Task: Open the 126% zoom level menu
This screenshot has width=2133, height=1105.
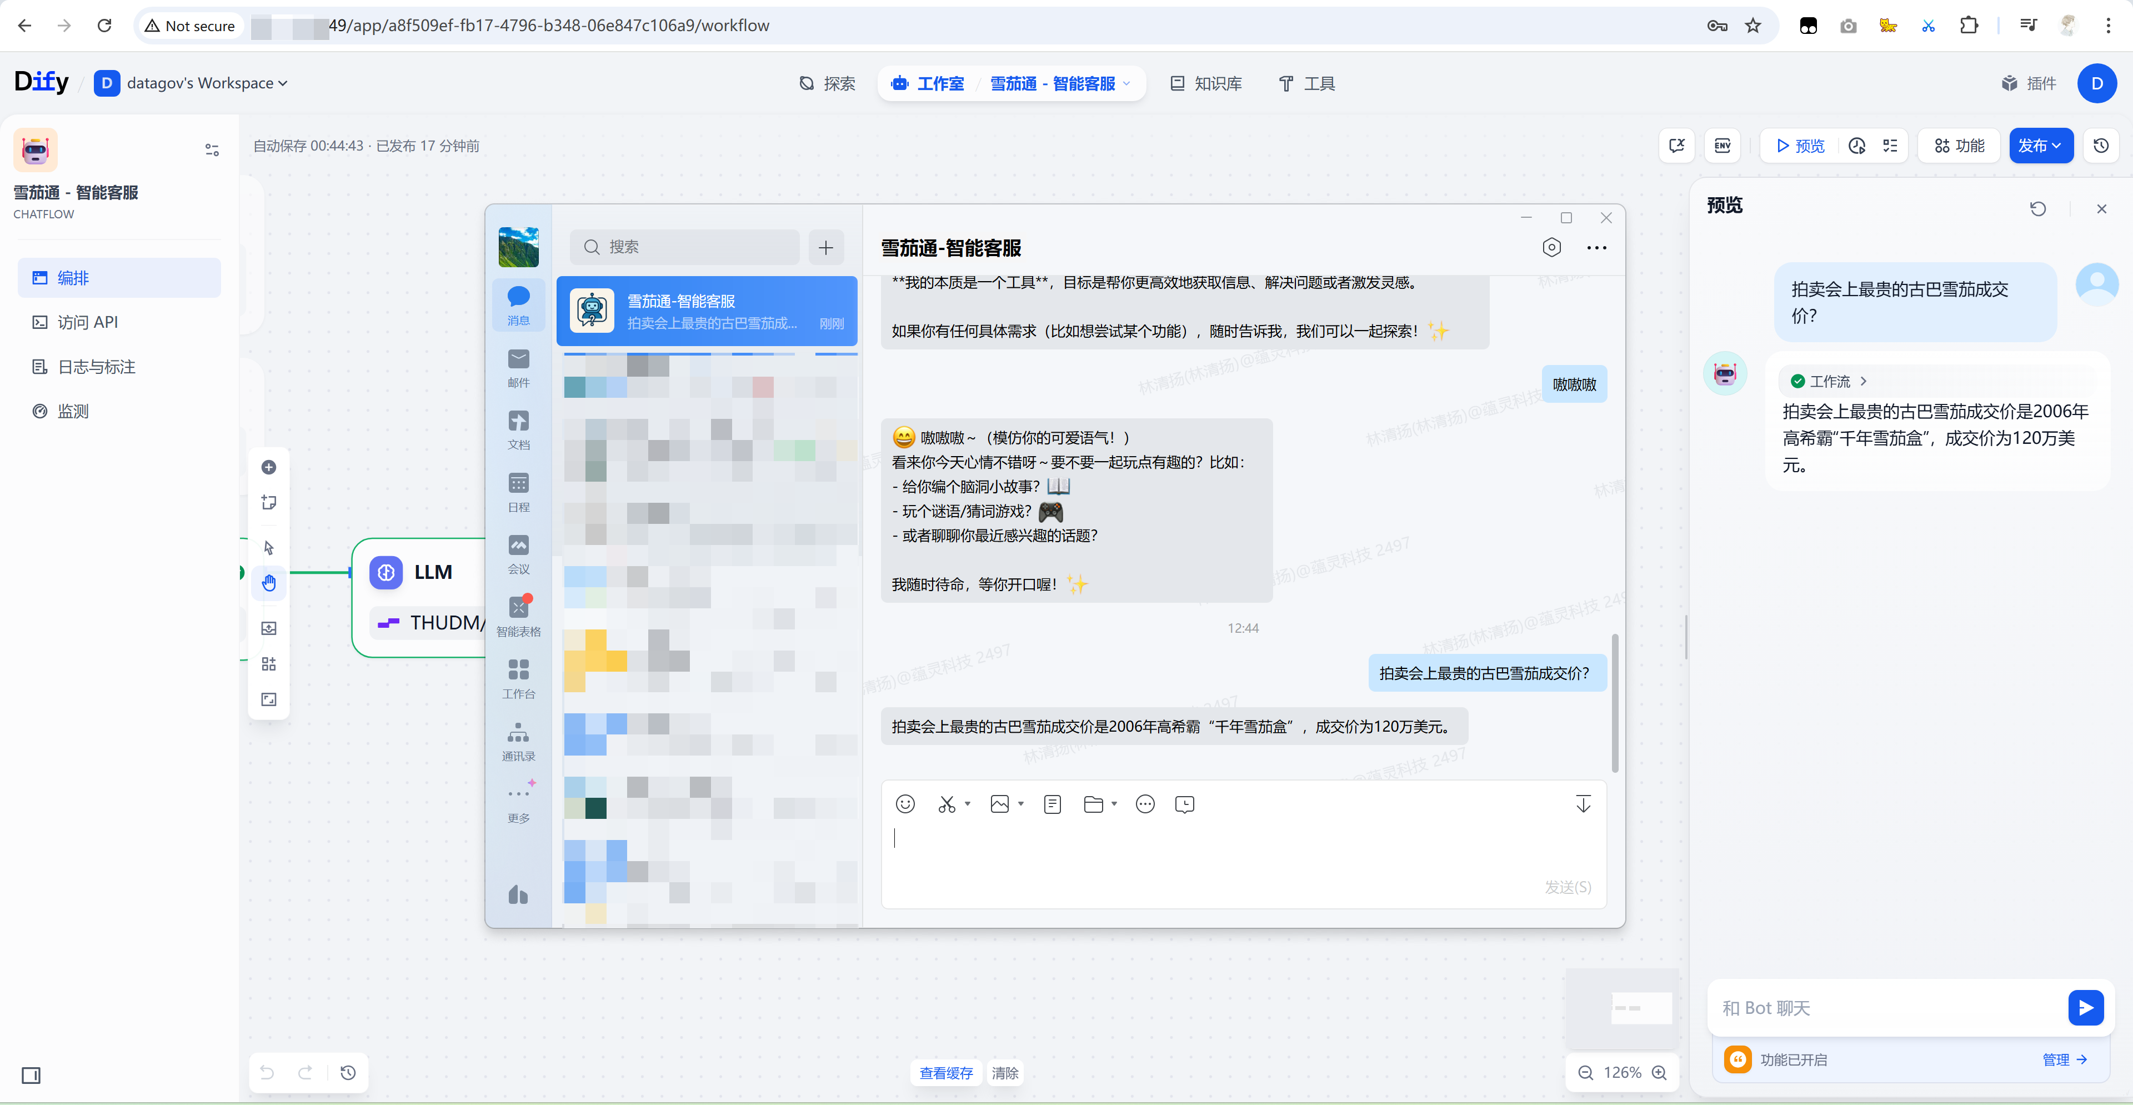Action: (x=1621, y=1073)
